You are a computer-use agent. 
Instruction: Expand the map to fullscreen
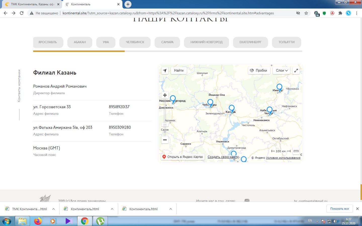pos(296,71)
